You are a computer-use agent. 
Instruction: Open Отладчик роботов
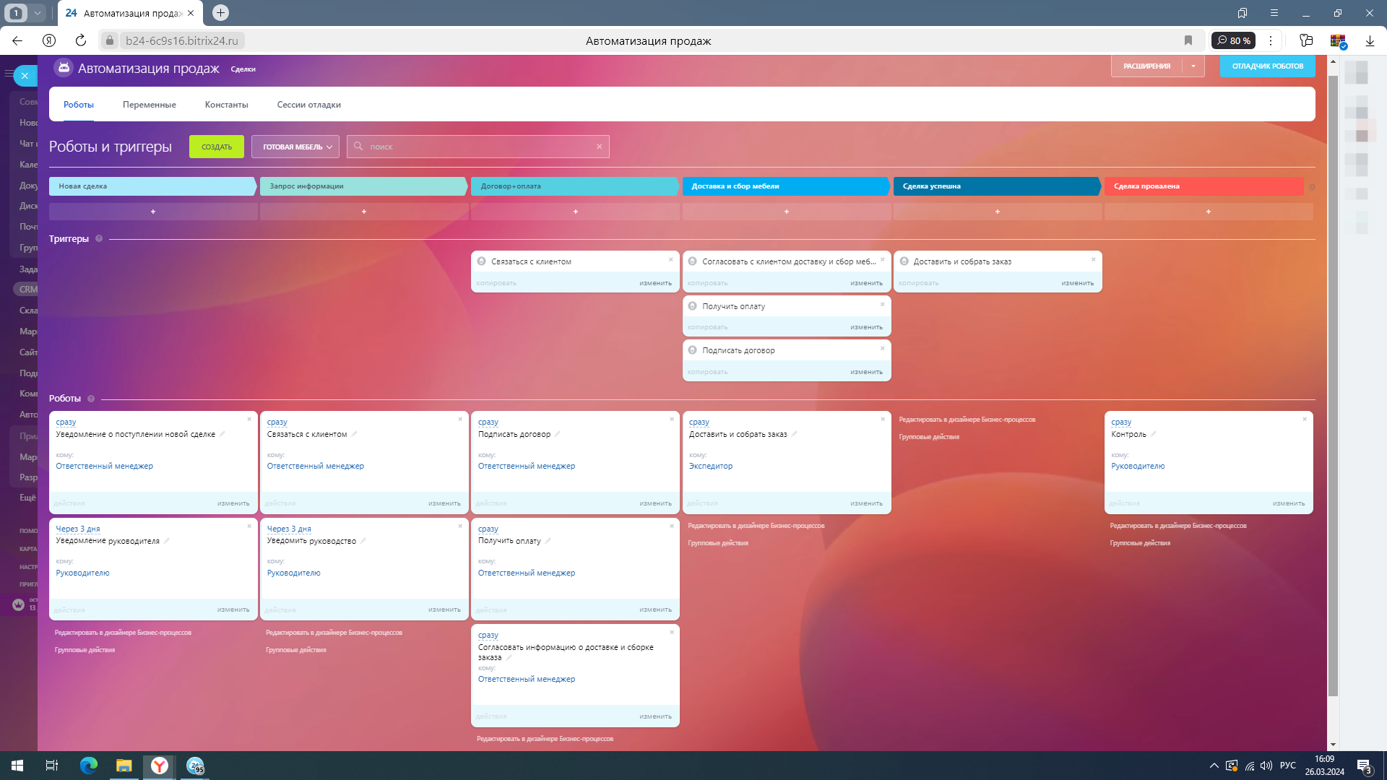pyautogui.click(x=1267, y=66)
